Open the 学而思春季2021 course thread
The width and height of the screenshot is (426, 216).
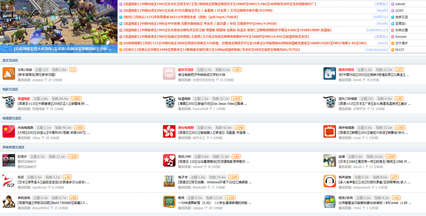[x=181, y=17]
